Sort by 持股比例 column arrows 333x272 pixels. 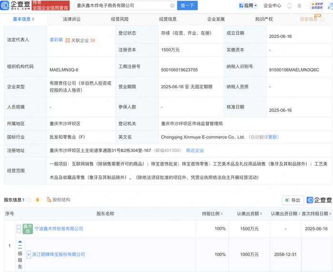click(x=222, y=214)
